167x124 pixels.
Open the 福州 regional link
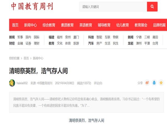(x=60, y=37)
